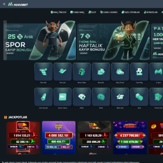163x163 pixels.
Task: Open the Zoom Casino camera tile
Action: [63, 97]
